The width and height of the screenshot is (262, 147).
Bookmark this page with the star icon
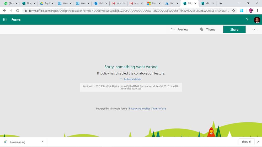pos(233,11)
